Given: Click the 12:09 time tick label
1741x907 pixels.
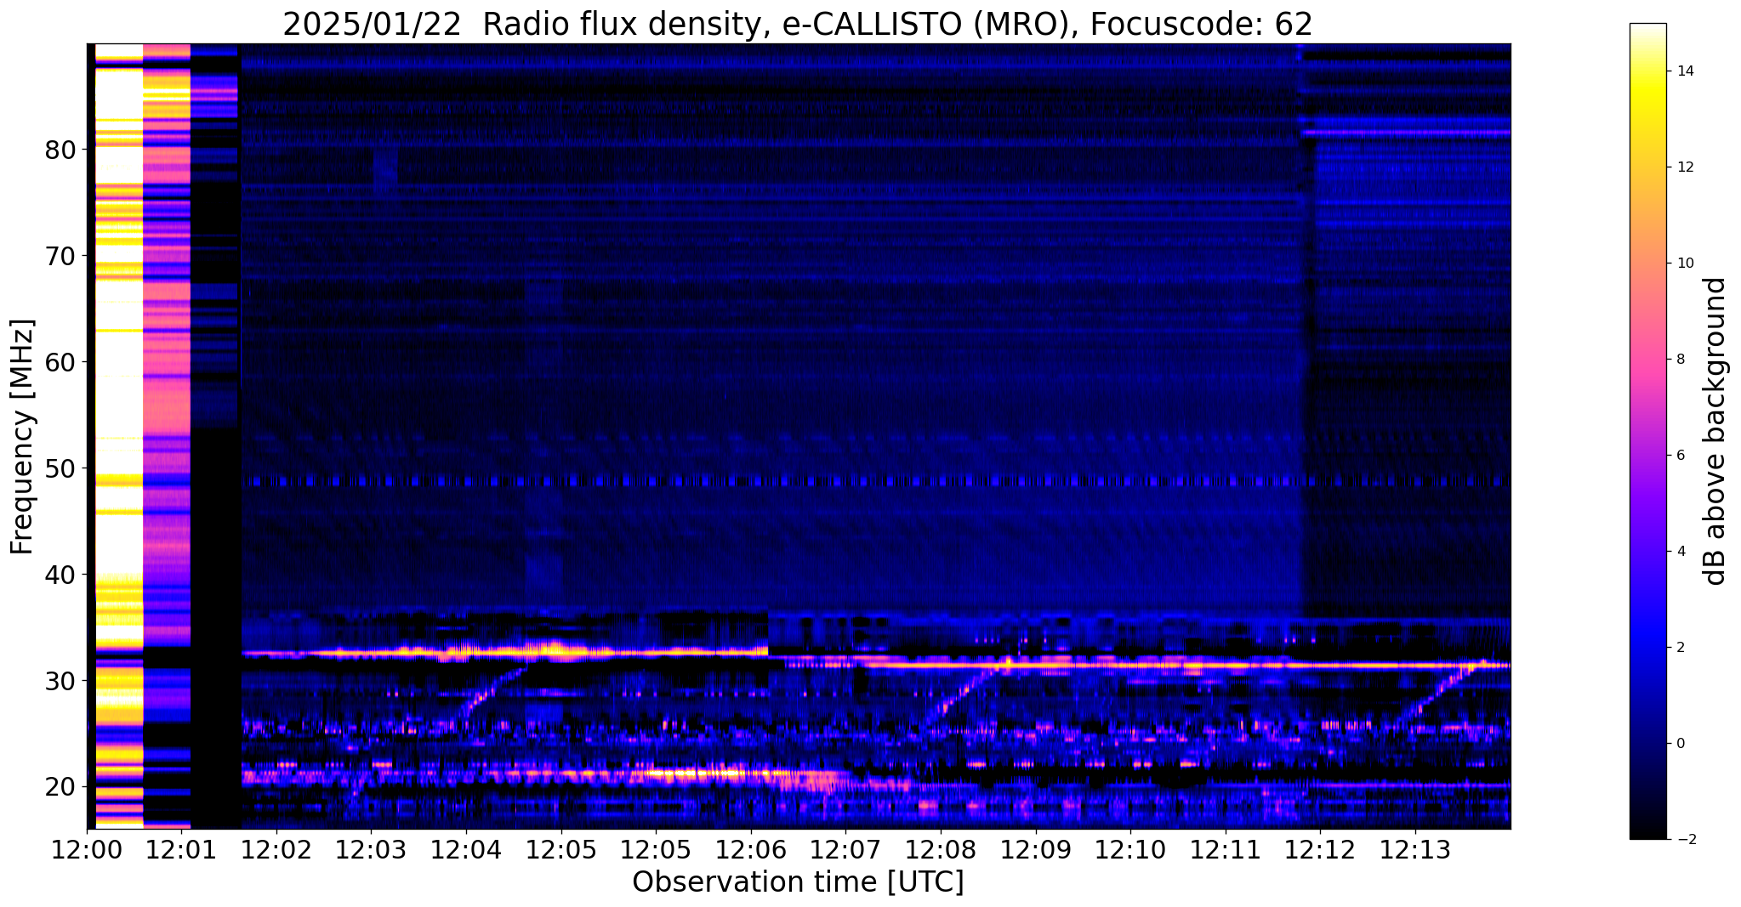Looking at the screenshot, I should [x=1035, y=850].
